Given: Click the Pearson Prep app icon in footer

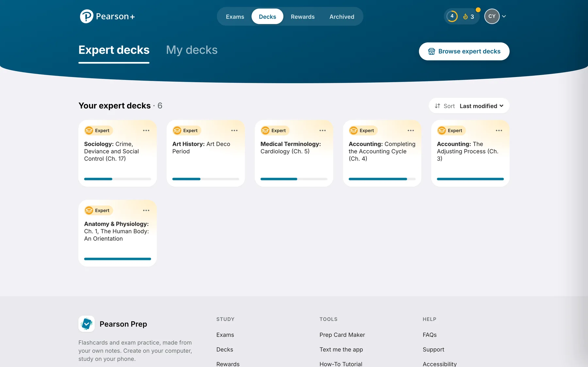Looking at the screenshot, I should 87,324.
